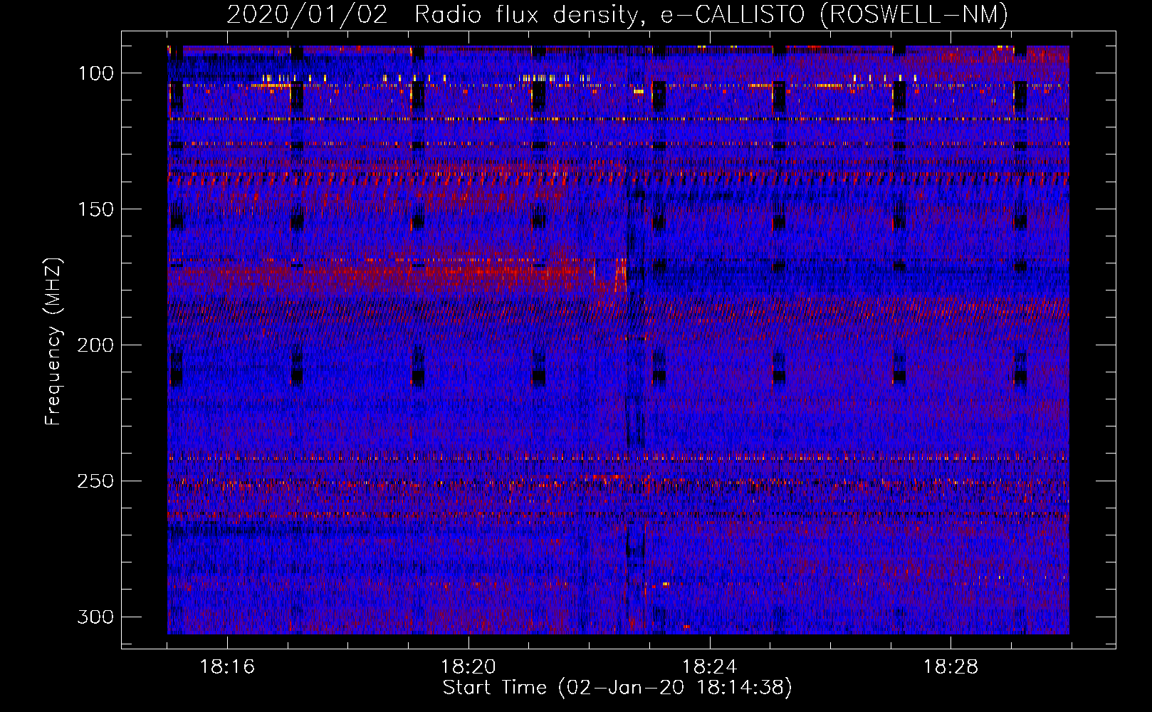Image resolution: width=1152 pixels, height=712 pixels.
Task: Click the Start Time axis label text
Action: coord(617,688)
